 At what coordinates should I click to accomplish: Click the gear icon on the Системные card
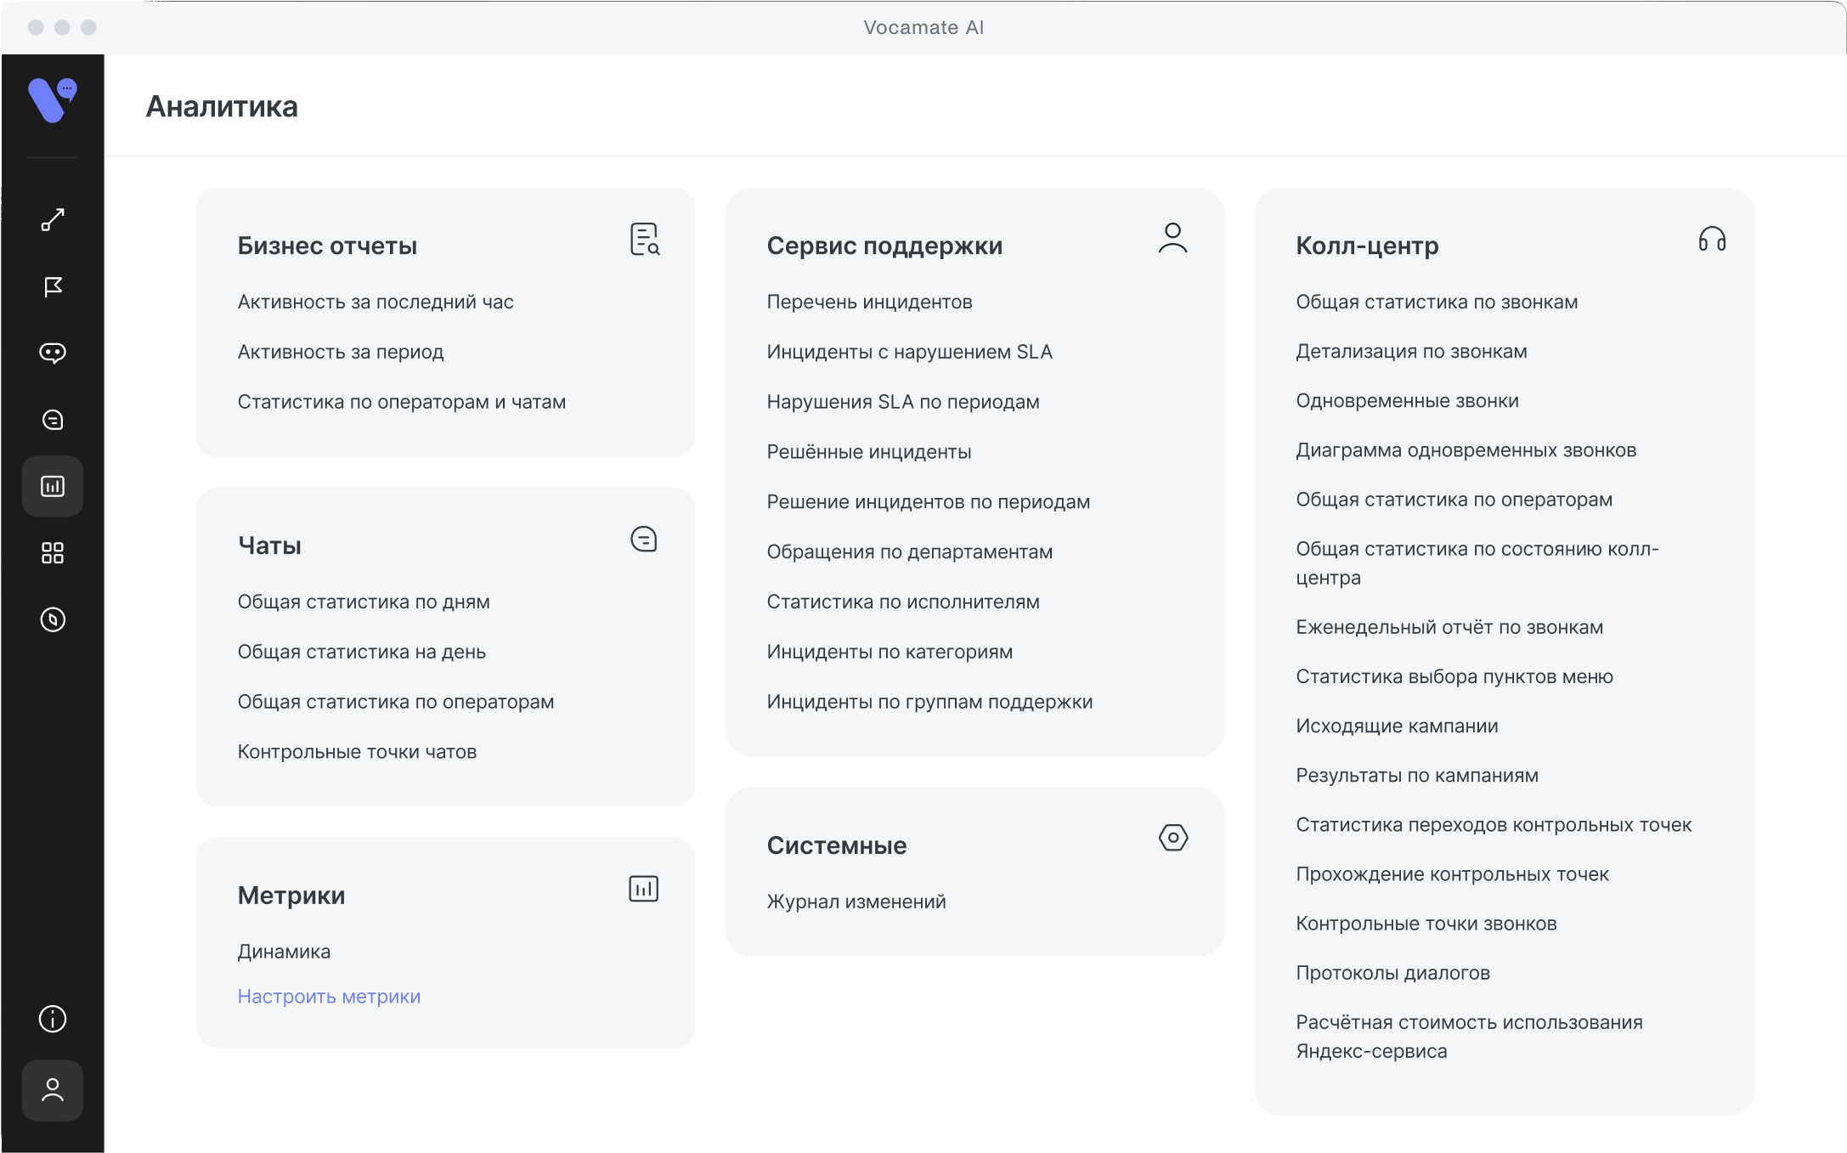point(1173,838)
